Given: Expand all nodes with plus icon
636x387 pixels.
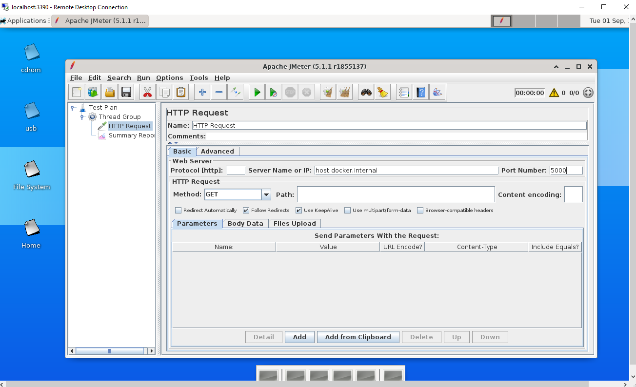Looking at the screenshot, I should point(202,92).
